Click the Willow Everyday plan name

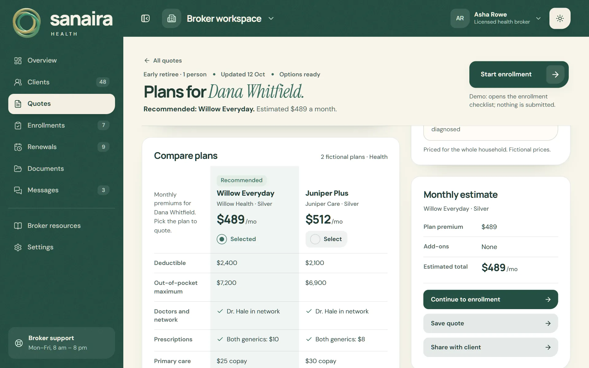pyautogui.click(x=245, y=193)
